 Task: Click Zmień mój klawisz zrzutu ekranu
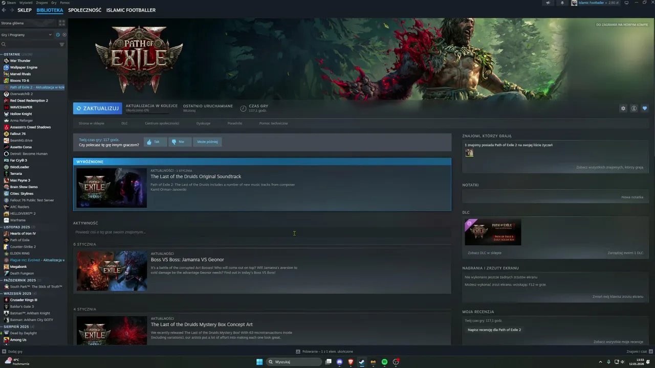[x=618, y=296]
